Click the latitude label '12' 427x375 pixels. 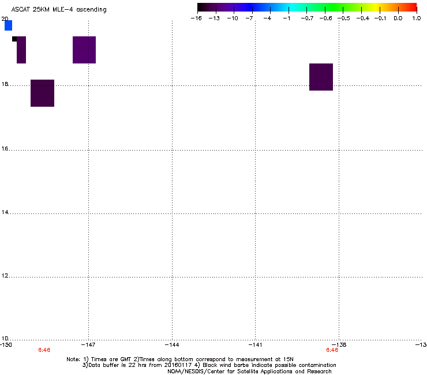pyautogui.click(x=5, y=276)
